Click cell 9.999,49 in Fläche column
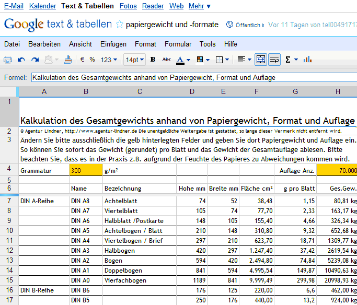Screen dimensions: 357x305 point(257,280)
